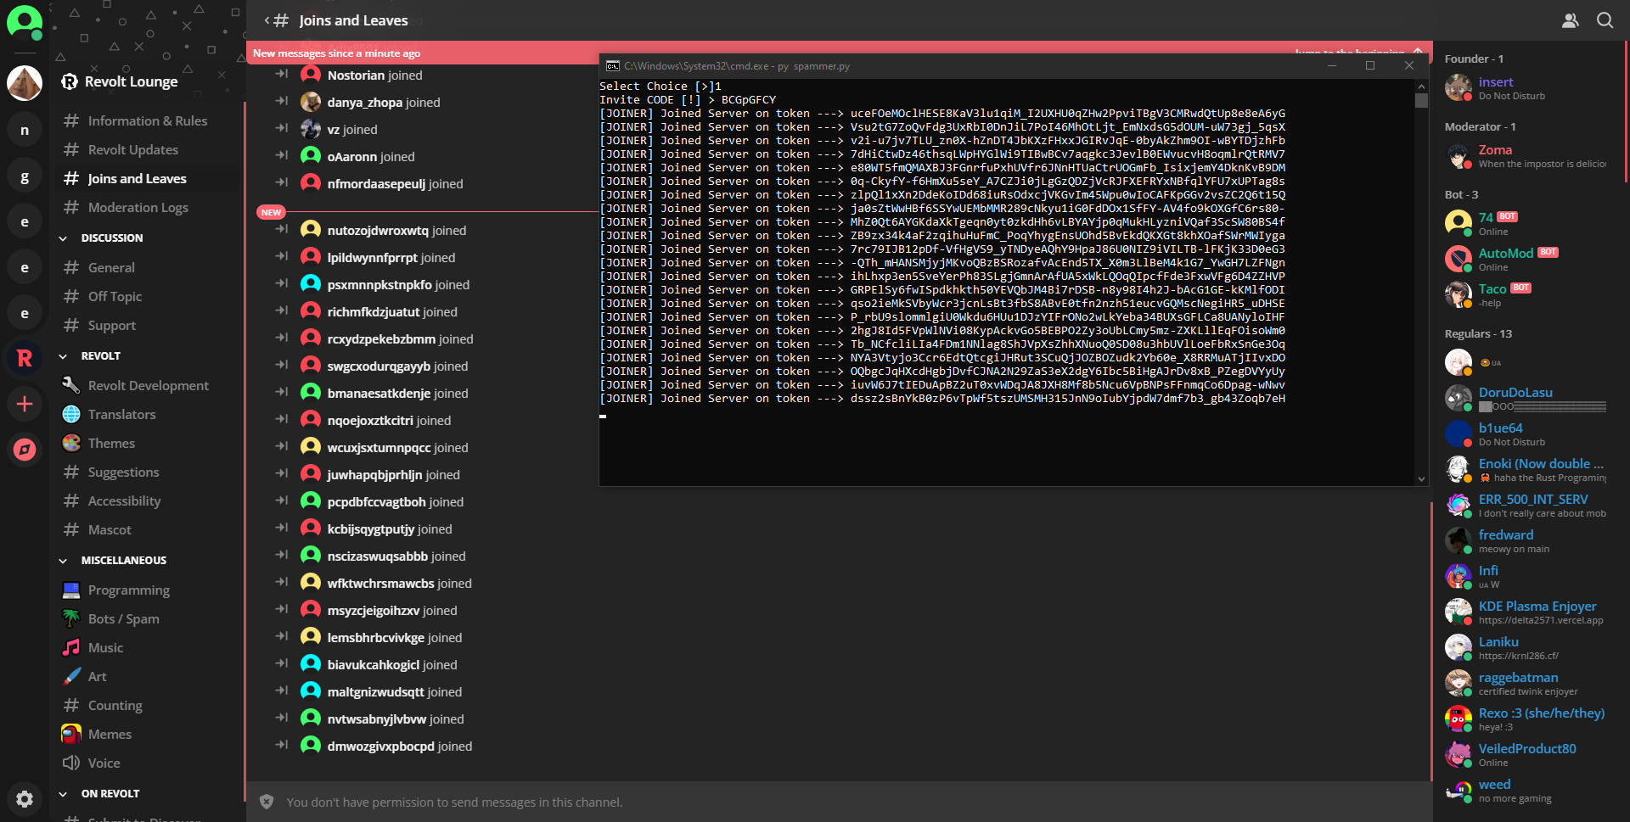Open the server with letter n icon
The image size is (1630, 822).
(x=25, y=130)
